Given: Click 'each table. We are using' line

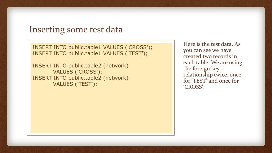Looking at the screenshot, I should point(213,62).
